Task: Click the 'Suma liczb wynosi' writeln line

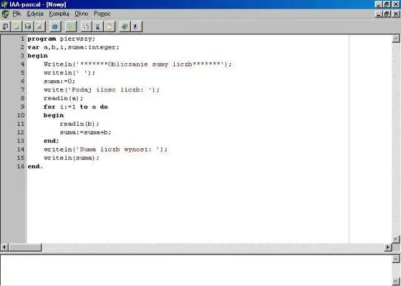Action: coord(106,150)
